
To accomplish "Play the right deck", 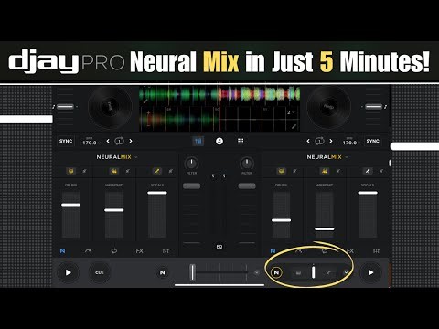I will point(370,272).
